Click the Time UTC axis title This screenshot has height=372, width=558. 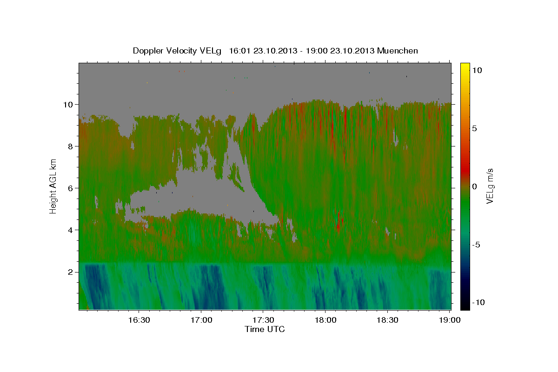(x=265, y=329)
